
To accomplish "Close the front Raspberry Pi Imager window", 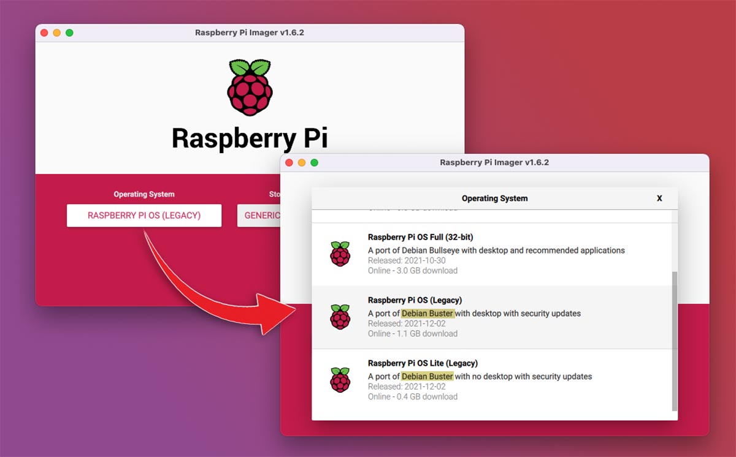I will coord(289,162).
